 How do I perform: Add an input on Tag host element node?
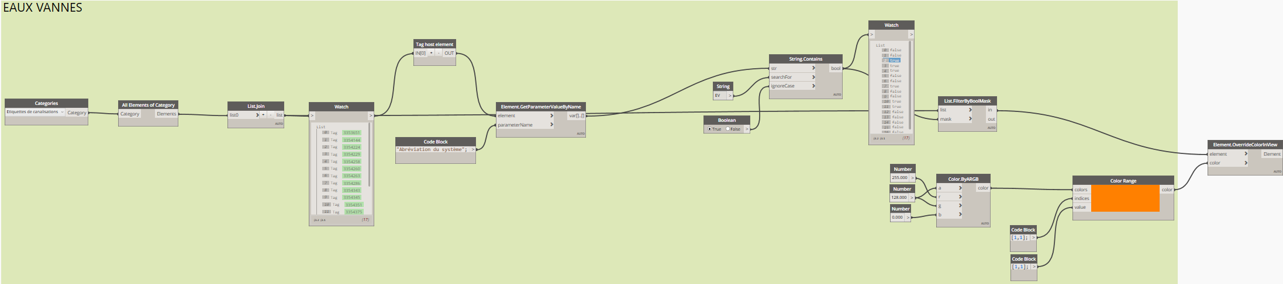click(432, 53)
